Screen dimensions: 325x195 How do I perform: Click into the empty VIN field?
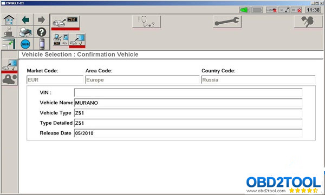(188, 92)
